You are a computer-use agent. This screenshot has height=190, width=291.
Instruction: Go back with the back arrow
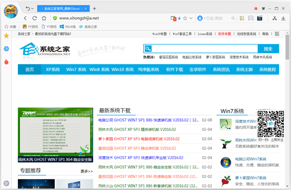tap(25, 18)
